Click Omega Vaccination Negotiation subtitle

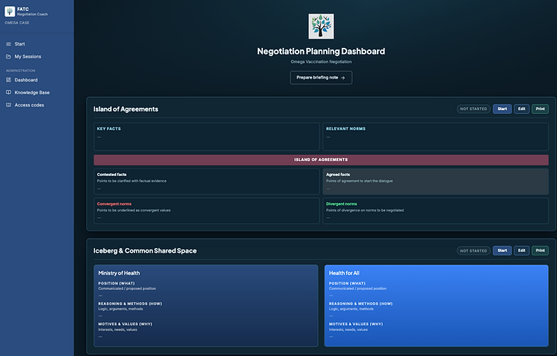point(321,61)
